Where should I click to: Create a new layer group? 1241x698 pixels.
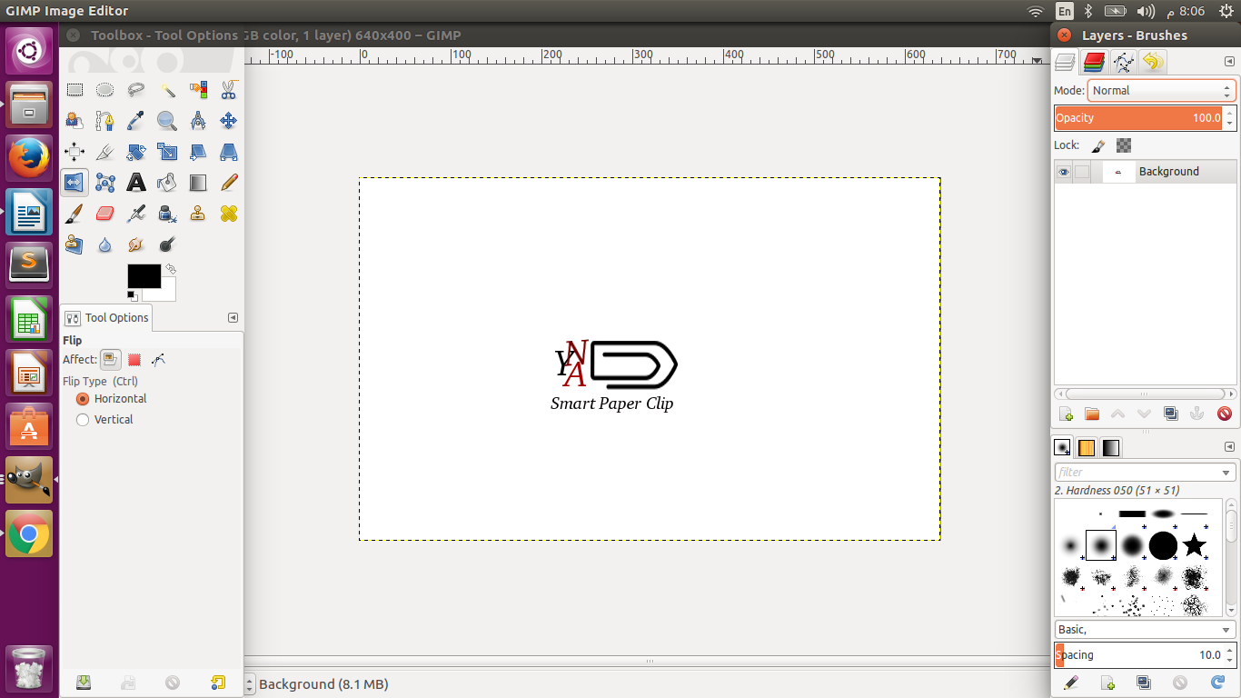click(x=1092, y=414)
